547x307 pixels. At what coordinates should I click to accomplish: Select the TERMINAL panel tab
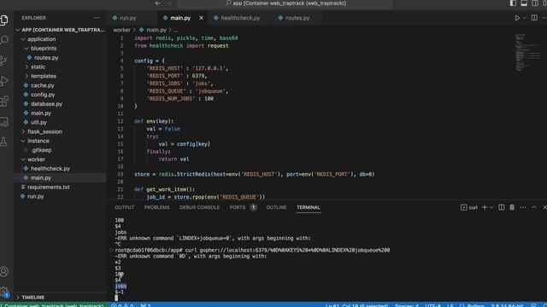[309, 207]
